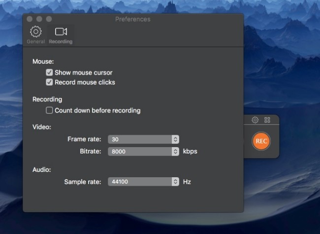Image resolution: width=320 pixels, height=234 pixels.
Task: Enable Count down before recording
Action: coord(49,111)
